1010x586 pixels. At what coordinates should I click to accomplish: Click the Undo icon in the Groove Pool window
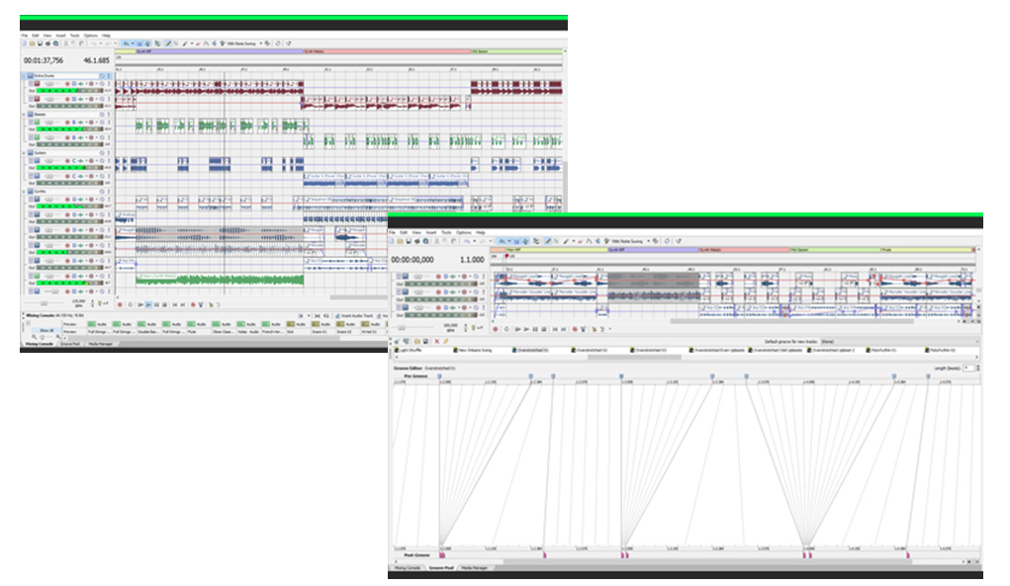point(467,241)
